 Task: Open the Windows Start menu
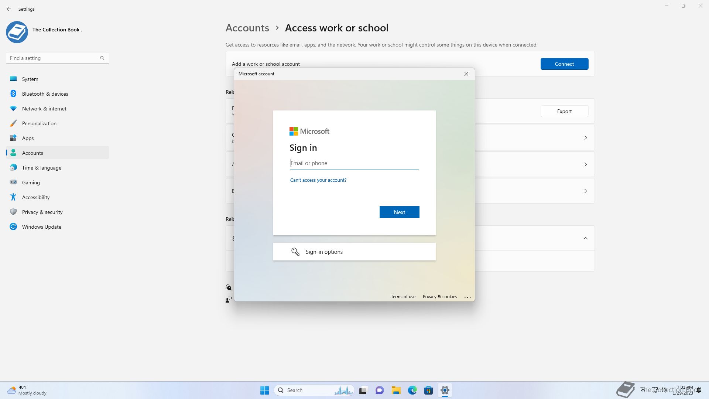(264, 390)
